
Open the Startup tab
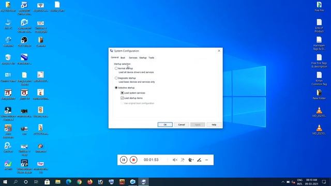143,58
